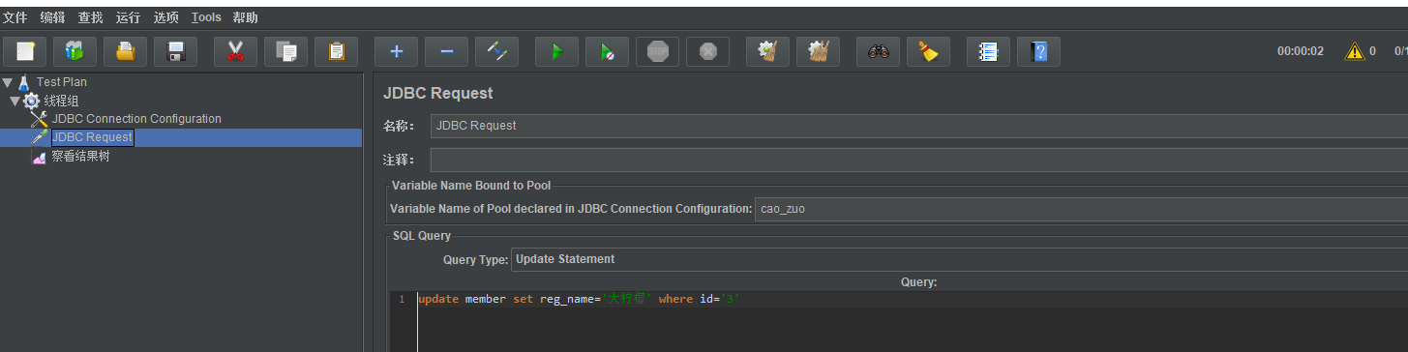Open the templates icon
The width and height of the screenshot is (1408, 352).
pyautogui.click(x=75, y=51)
